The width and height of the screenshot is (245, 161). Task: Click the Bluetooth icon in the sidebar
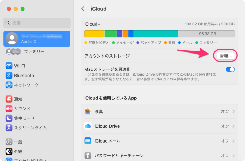coord(9,75)
